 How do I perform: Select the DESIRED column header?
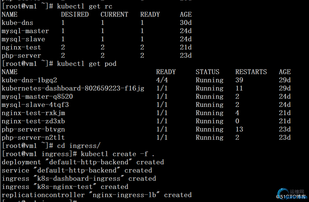pyautogui.click(x=75, y=15)
